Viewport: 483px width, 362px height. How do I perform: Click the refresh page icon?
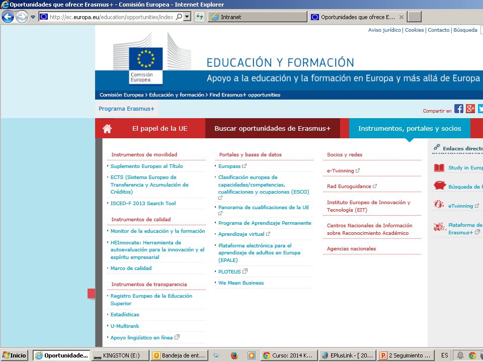200,17
